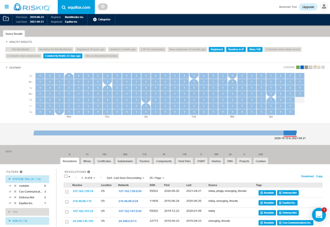Click the dark blue timeline range selection
Viewport: 330px width, 227px height.
point(290,134)
